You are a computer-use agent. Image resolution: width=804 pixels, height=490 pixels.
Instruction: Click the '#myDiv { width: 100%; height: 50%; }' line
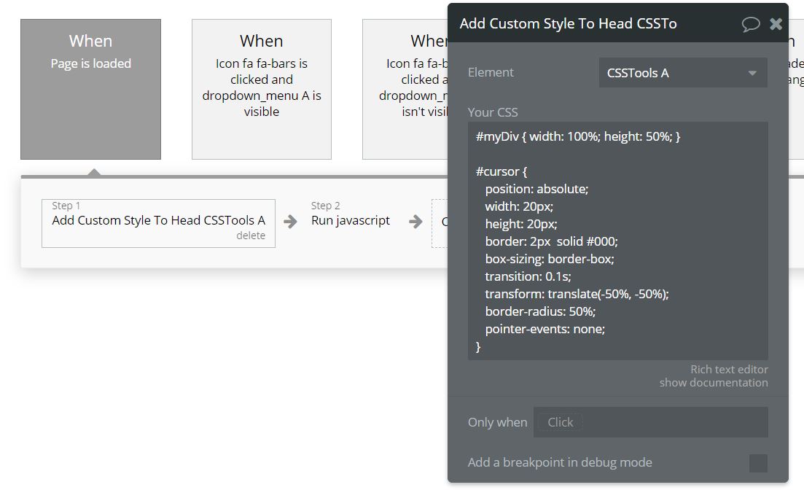[x=578, y=136]
